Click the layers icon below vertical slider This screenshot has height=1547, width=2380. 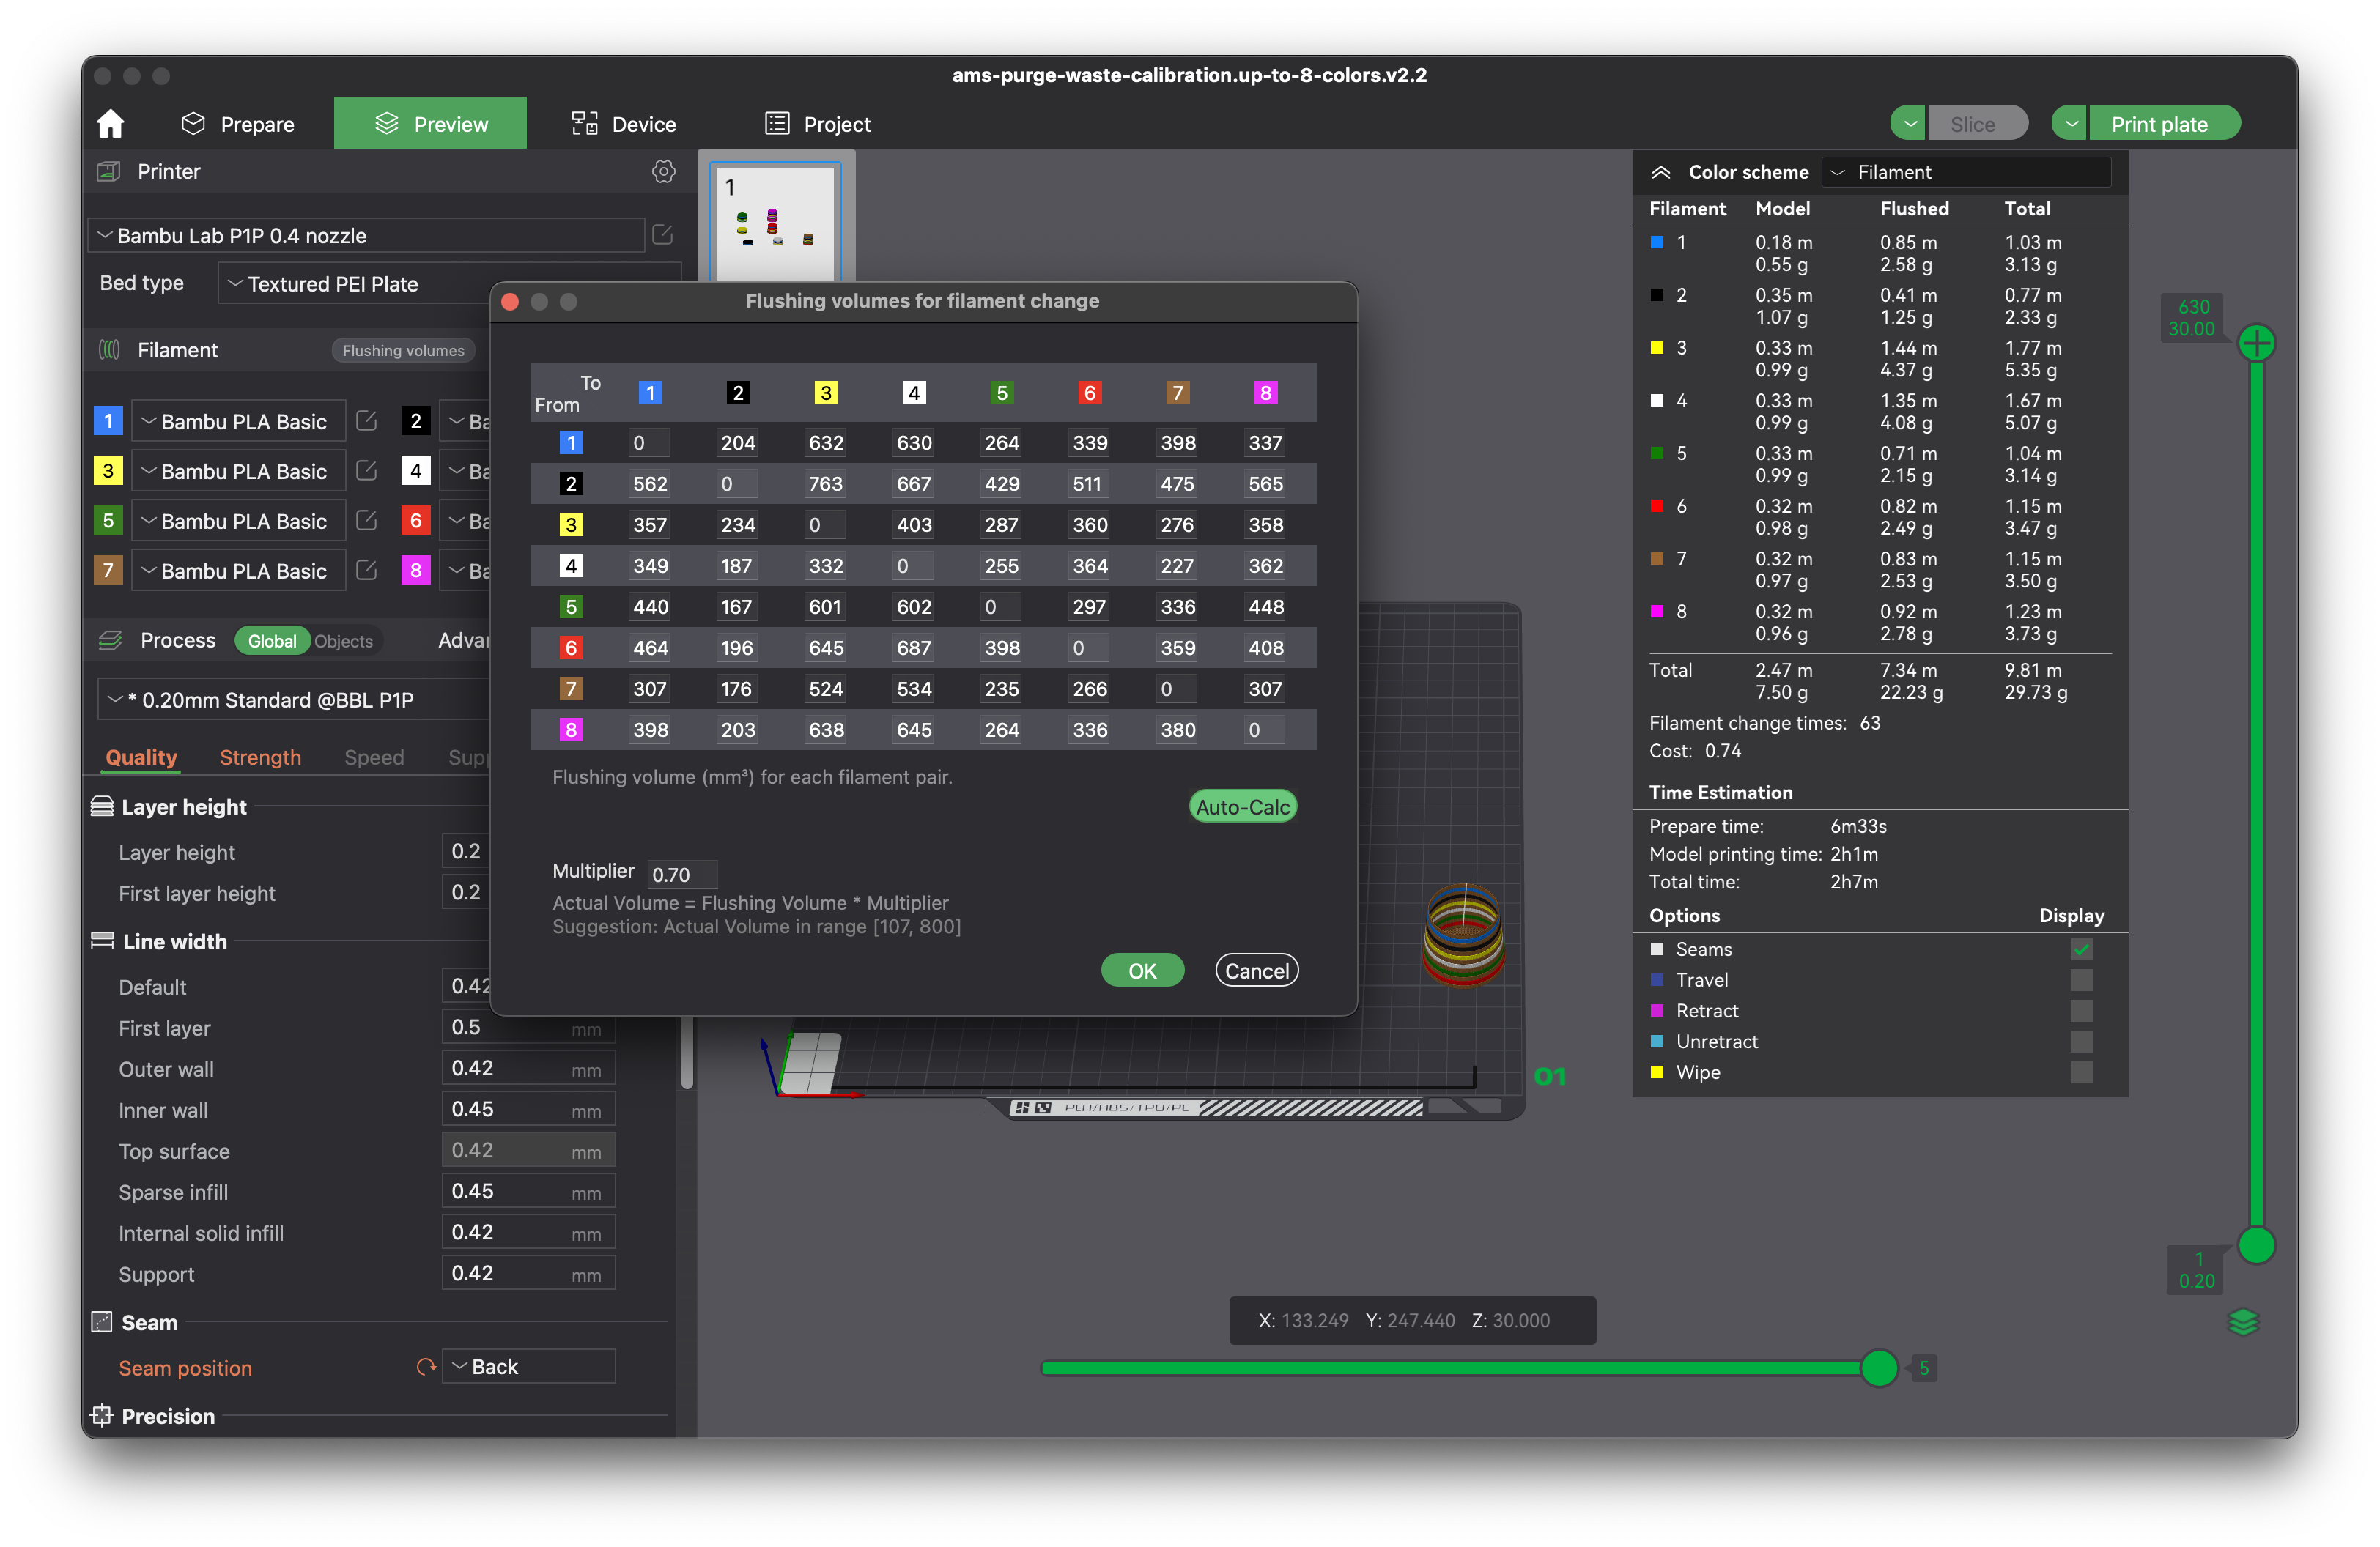pos(2243,1322)
